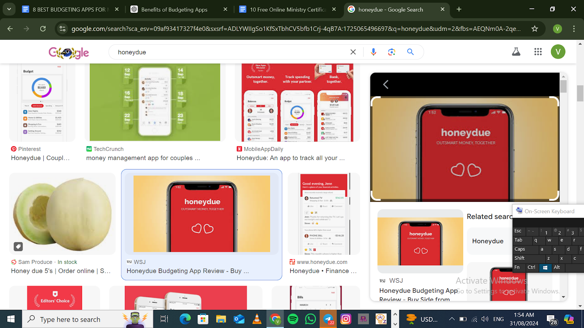
Task: Show hidden system tray icons
Action: [452, 319]
